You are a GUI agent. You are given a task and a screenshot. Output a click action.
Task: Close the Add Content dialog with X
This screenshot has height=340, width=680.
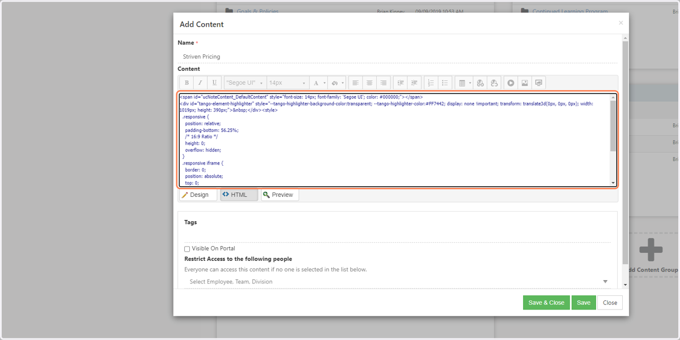pyautogui.click(x=620, y=23)
